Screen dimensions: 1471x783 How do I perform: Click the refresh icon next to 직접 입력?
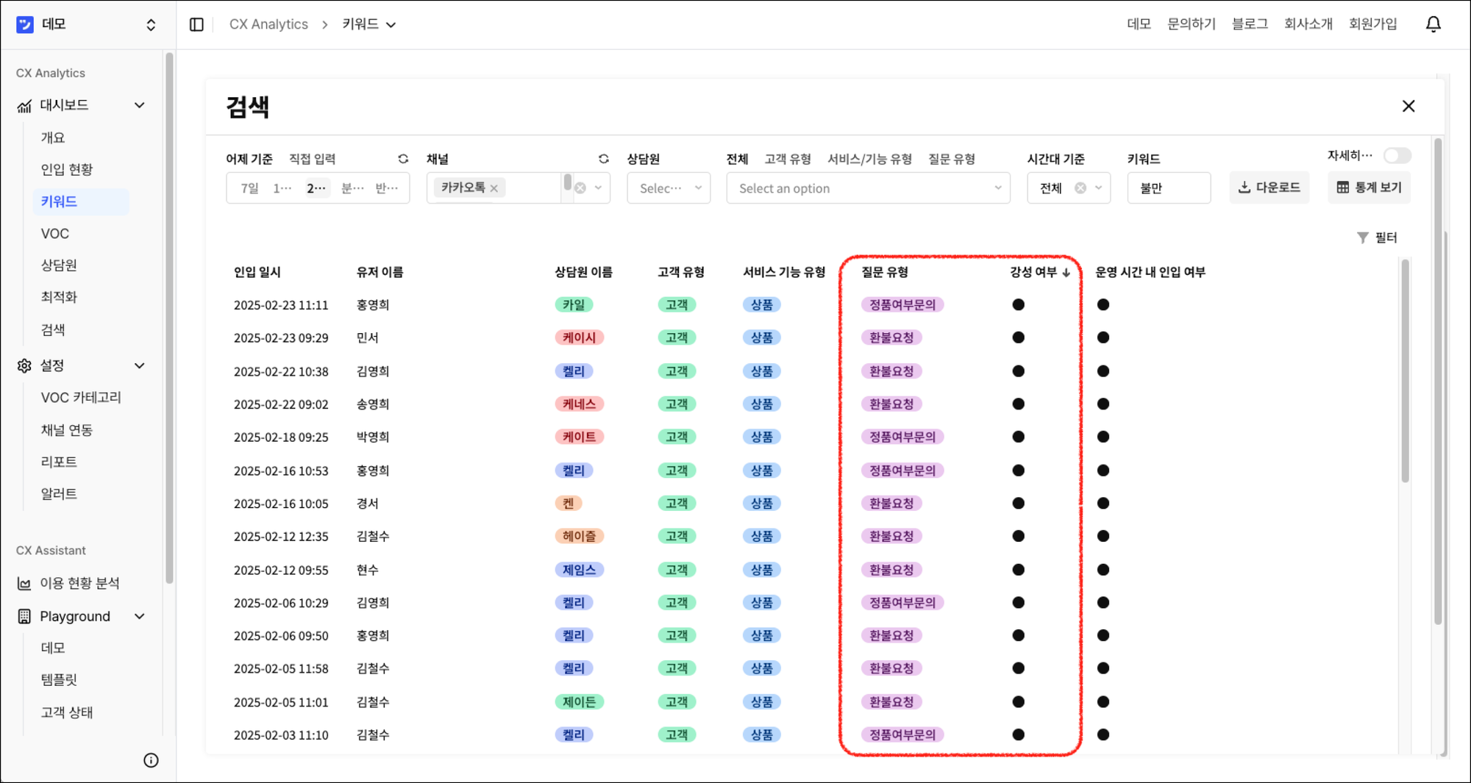[x=403, y=158]
